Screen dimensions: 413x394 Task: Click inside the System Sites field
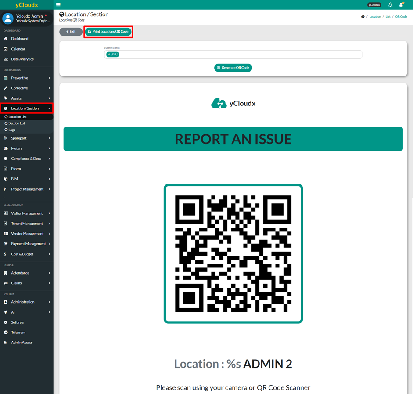pyautogui.click(x=233, y=54)
